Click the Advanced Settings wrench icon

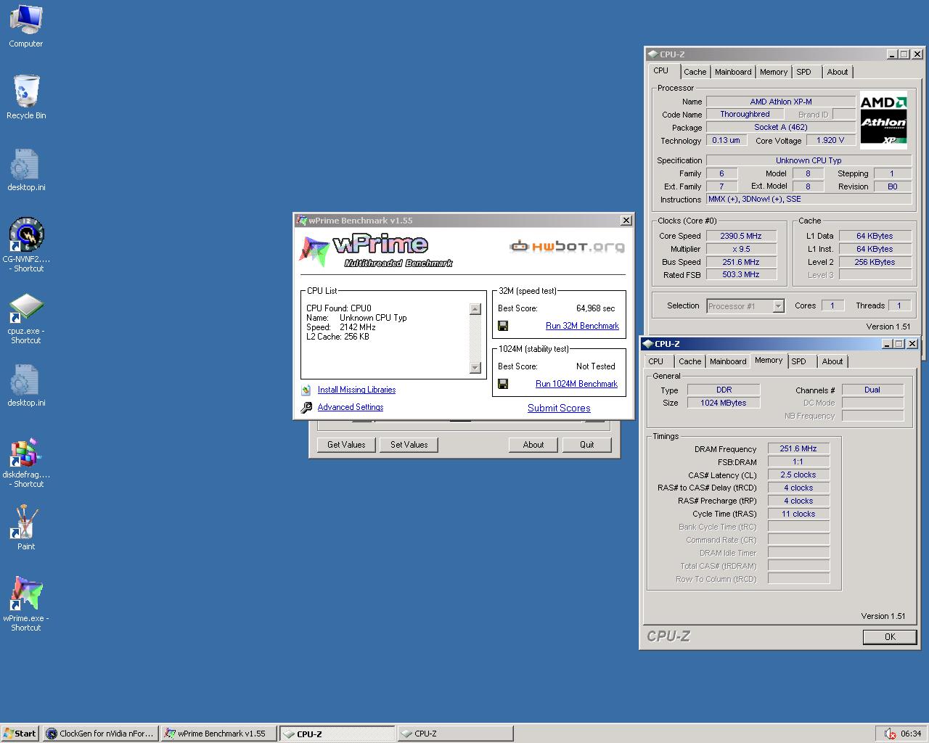(x=306, y=407)
